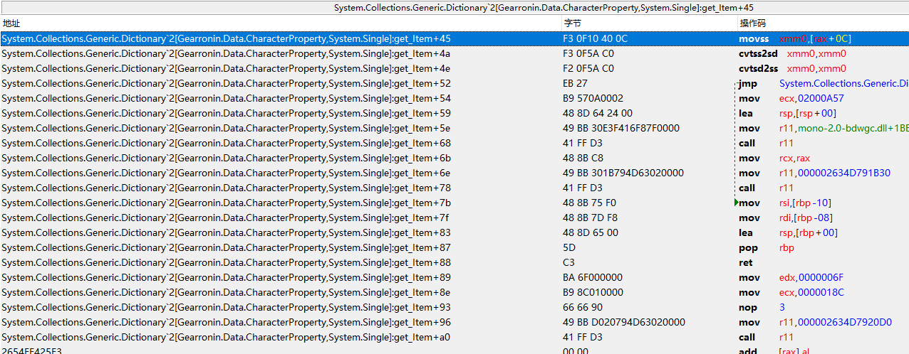Select the ret instruction at get_Item+88
The height and width of the screenshot is (354, 909).
point(746,262)
